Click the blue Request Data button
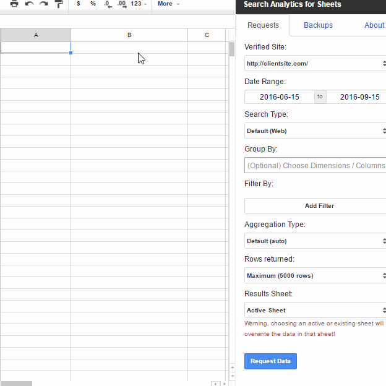 coord(270,361)
